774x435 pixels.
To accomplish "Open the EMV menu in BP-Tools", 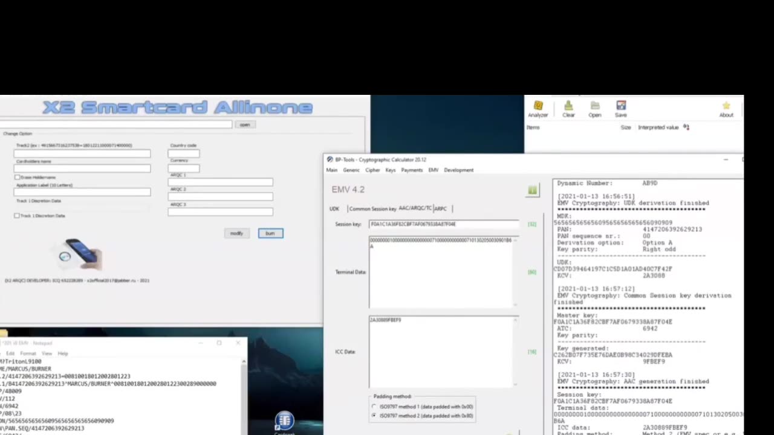I will click(433, 170).
